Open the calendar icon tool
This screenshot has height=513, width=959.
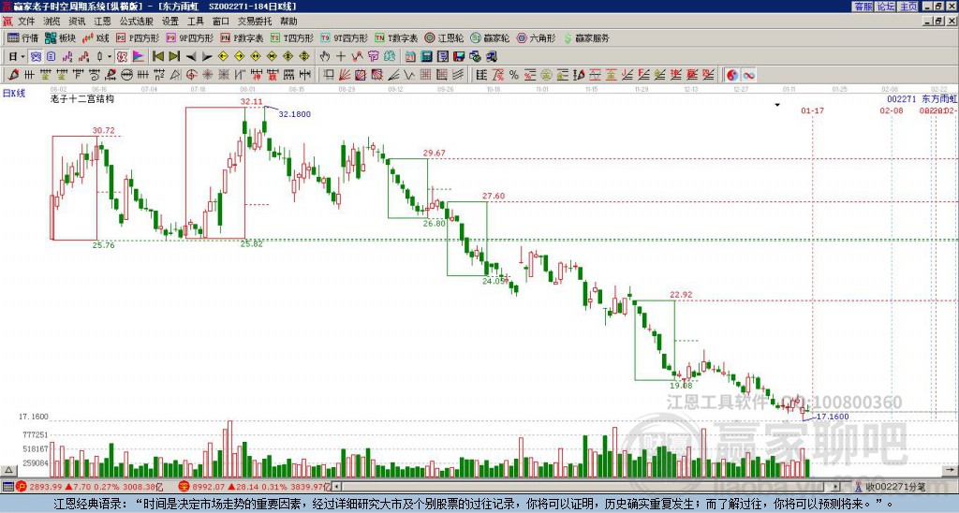(410, 56)
